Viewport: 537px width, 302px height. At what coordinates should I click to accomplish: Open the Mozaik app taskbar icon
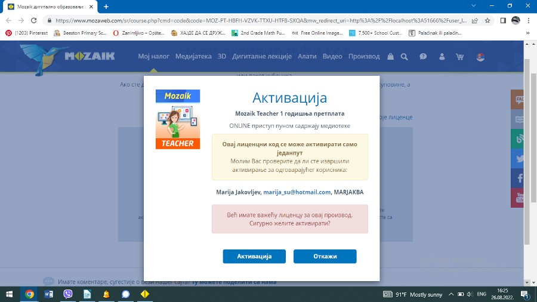coord(145,294)
